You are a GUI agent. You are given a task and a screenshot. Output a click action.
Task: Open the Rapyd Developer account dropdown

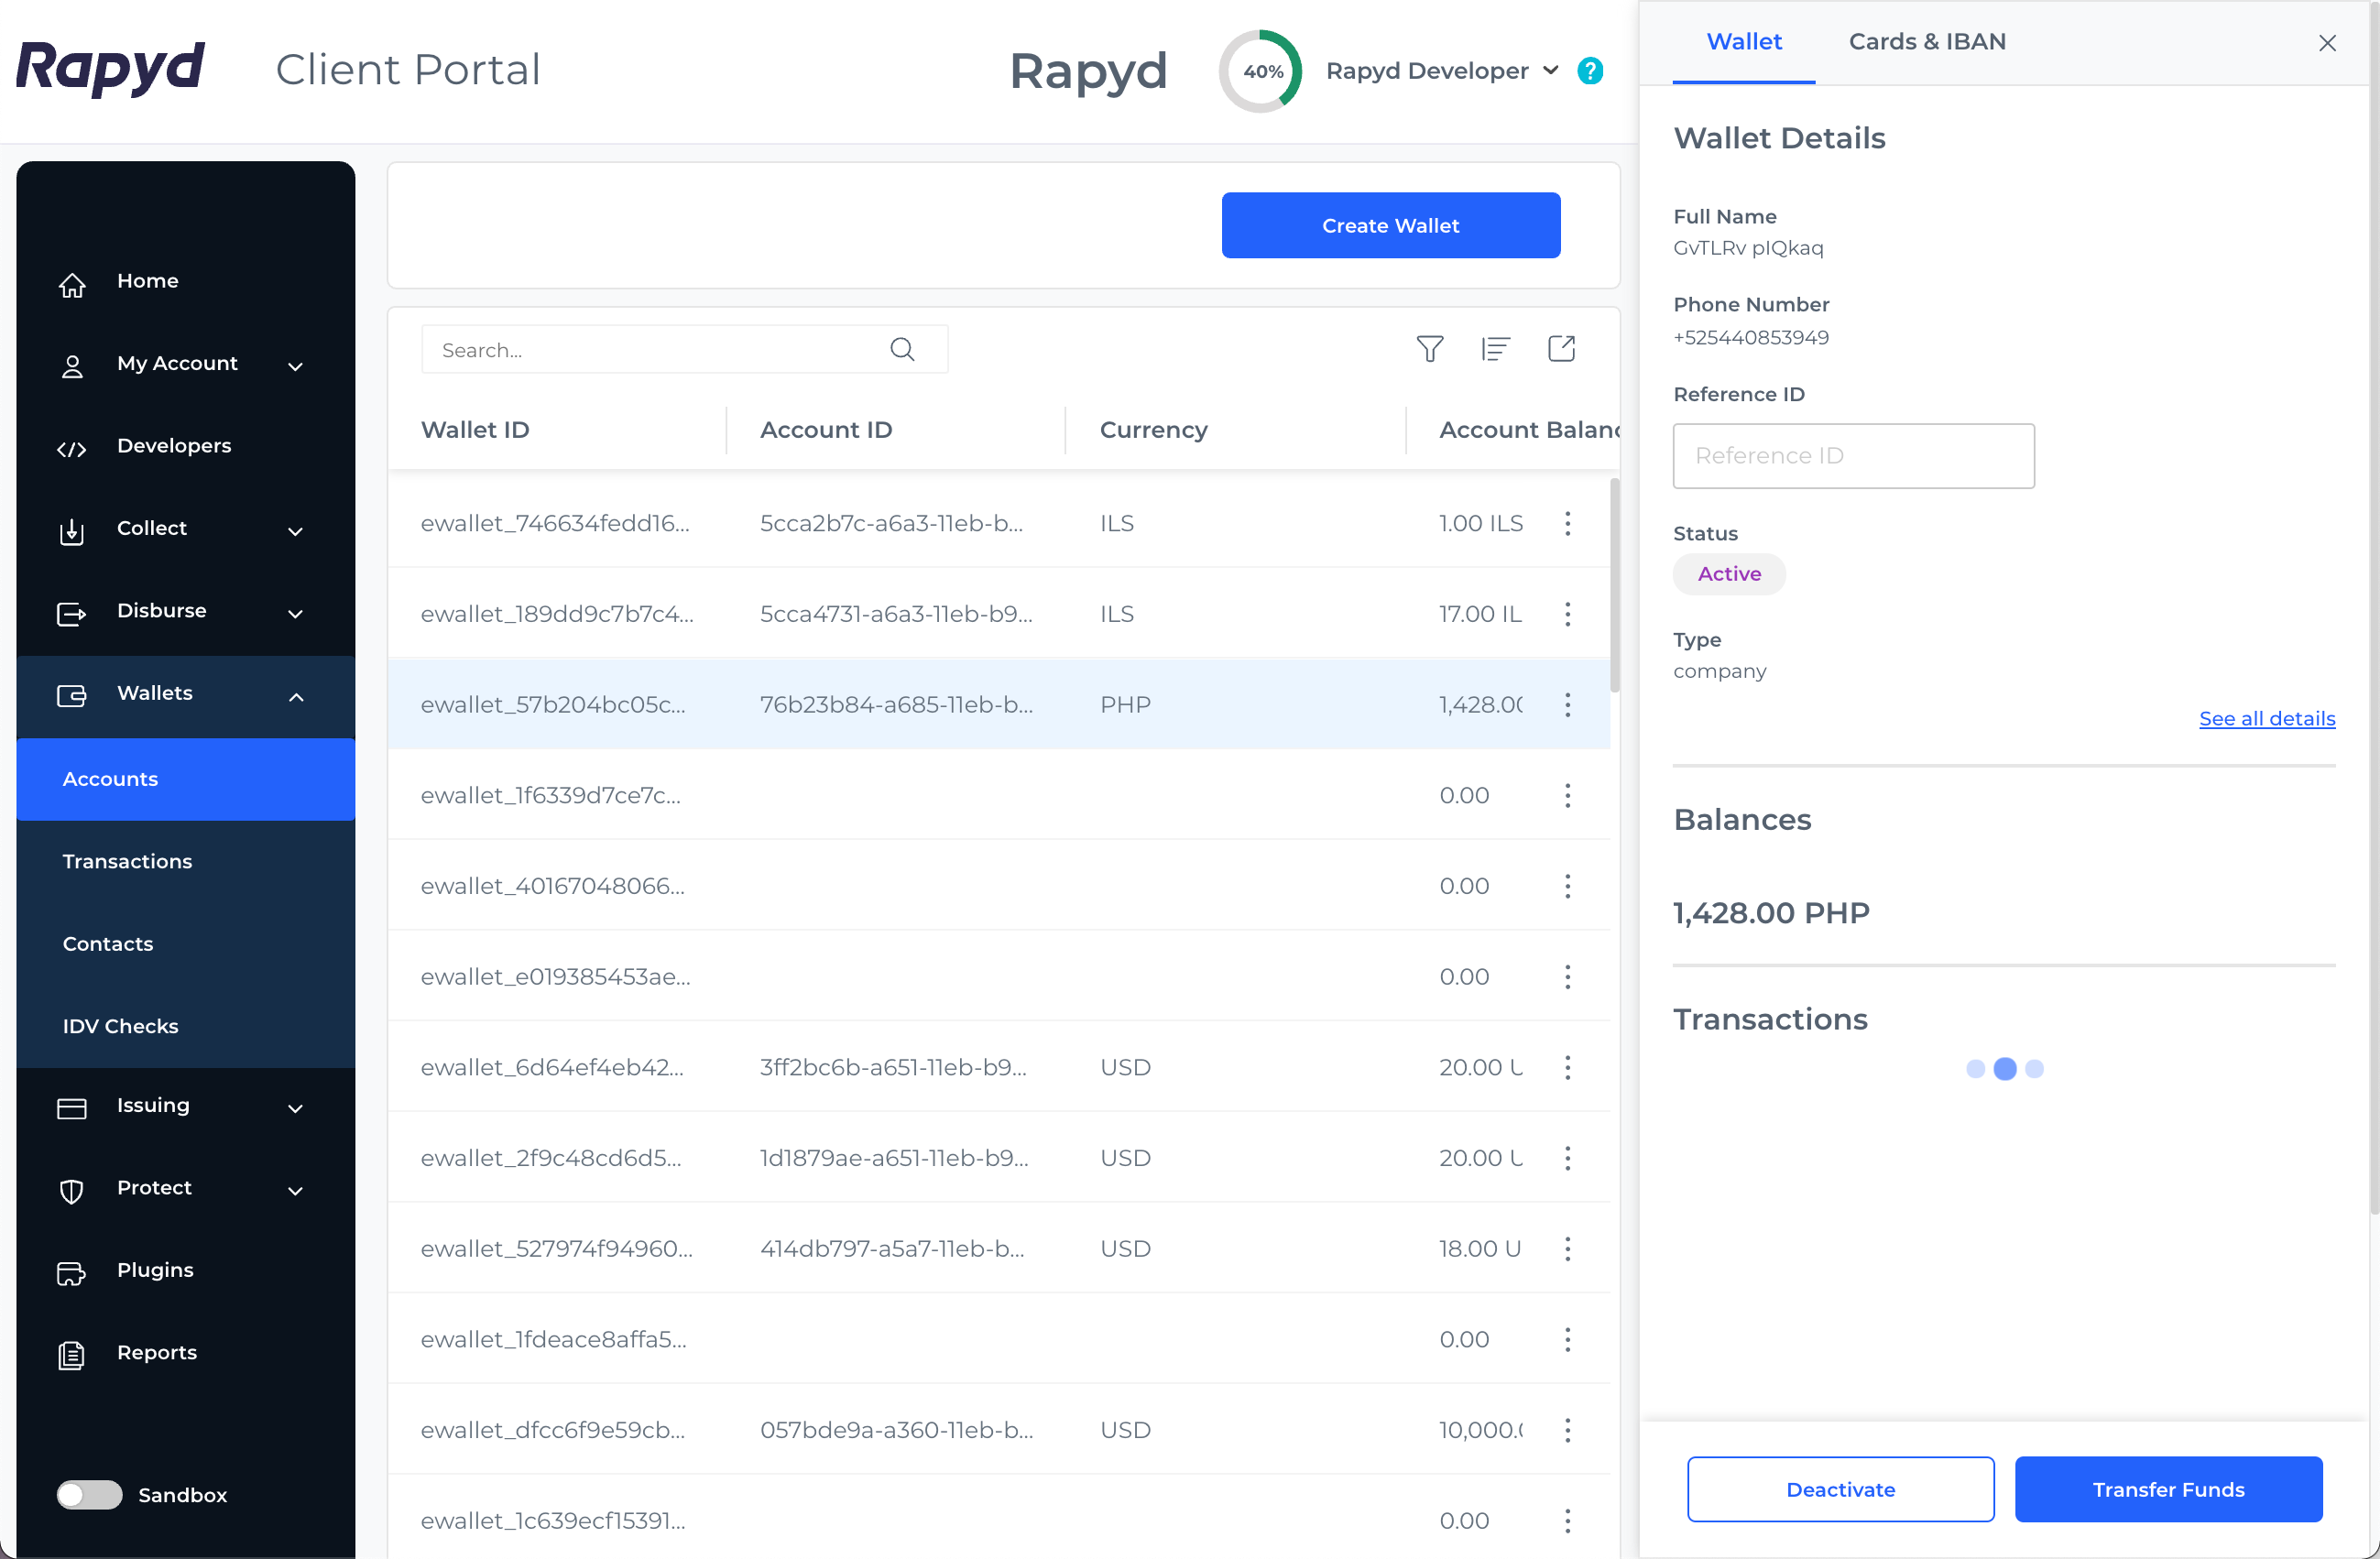coord(1442,71)
